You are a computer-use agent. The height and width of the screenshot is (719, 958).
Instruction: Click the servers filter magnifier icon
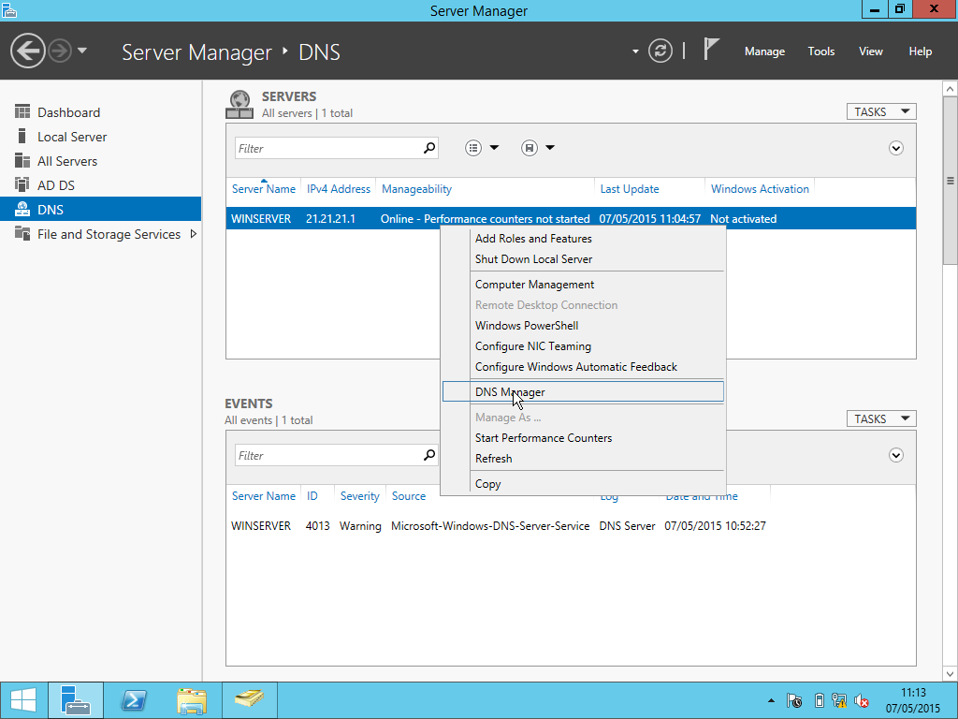point(428,148)
